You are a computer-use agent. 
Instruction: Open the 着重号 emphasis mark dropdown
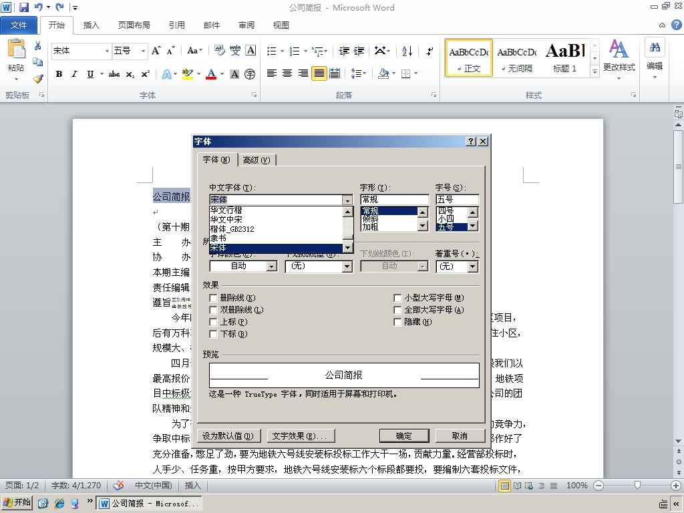click(473, 266)
